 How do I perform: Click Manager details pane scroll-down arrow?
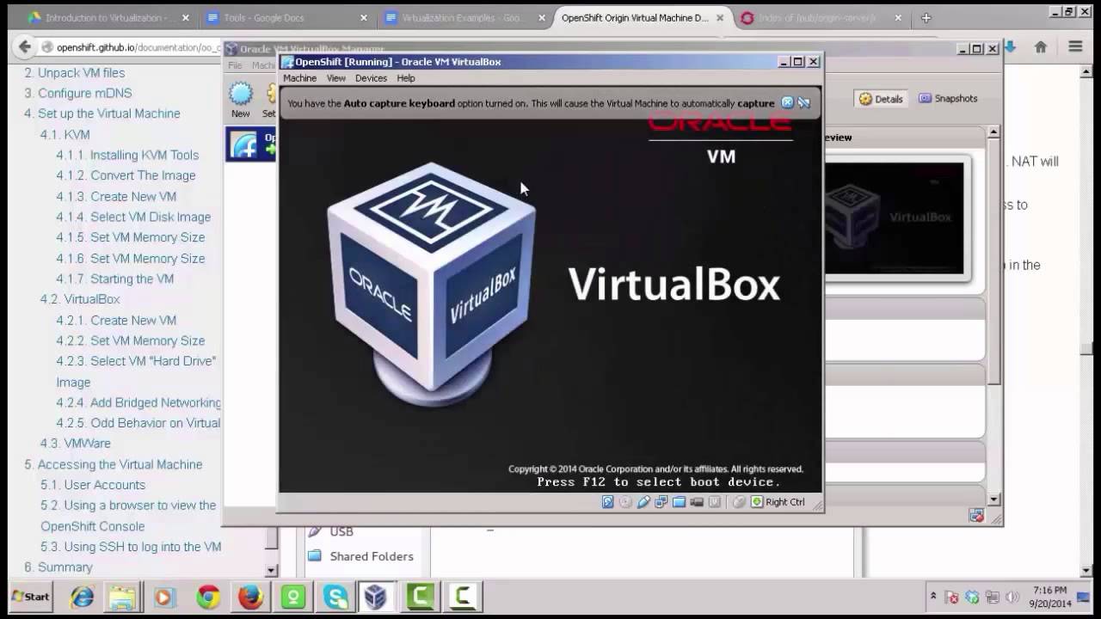[x=993, y=499]
